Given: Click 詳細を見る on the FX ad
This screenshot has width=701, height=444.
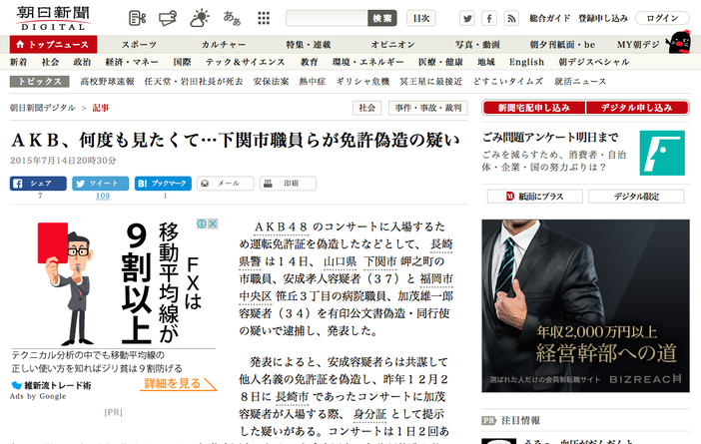Looking at the screenshot, I should point(178,384).
